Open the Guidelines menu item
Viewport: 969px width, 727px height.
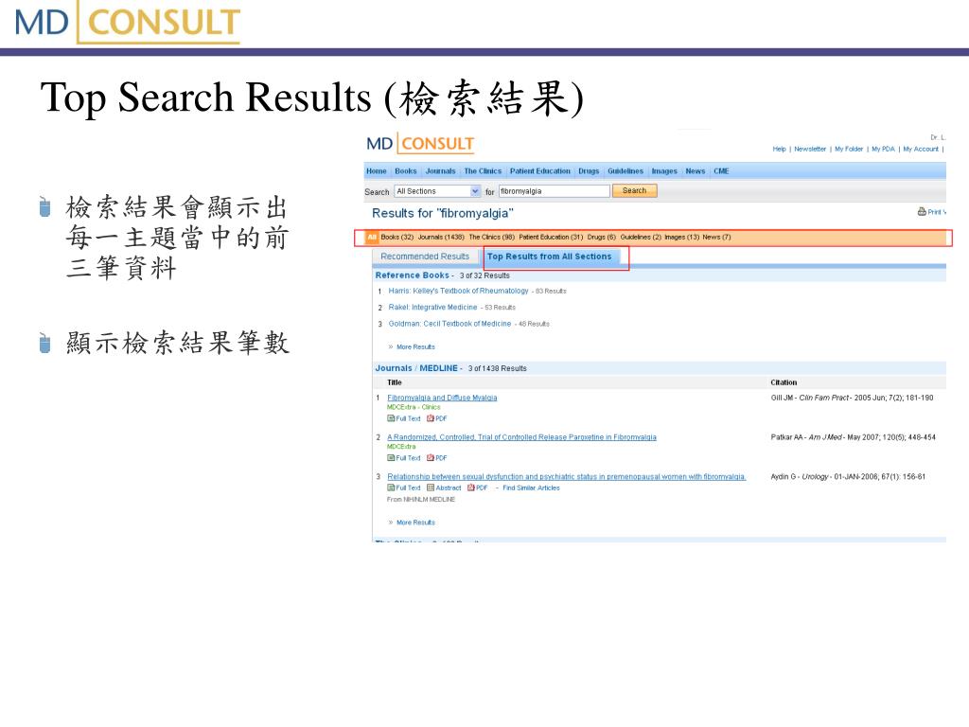click(625, 171)
